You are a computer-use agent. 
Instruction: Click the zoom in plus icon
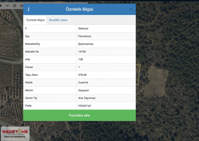point(1,6)
